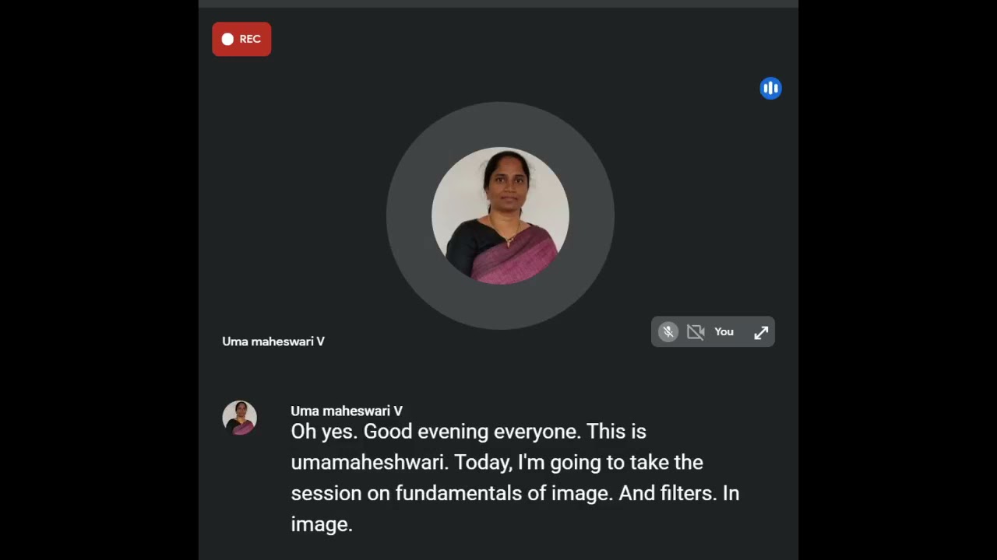
Task: Click caption line 'umamaheshwari. Today, I'm going to take the'
Action: coord(497,462)
